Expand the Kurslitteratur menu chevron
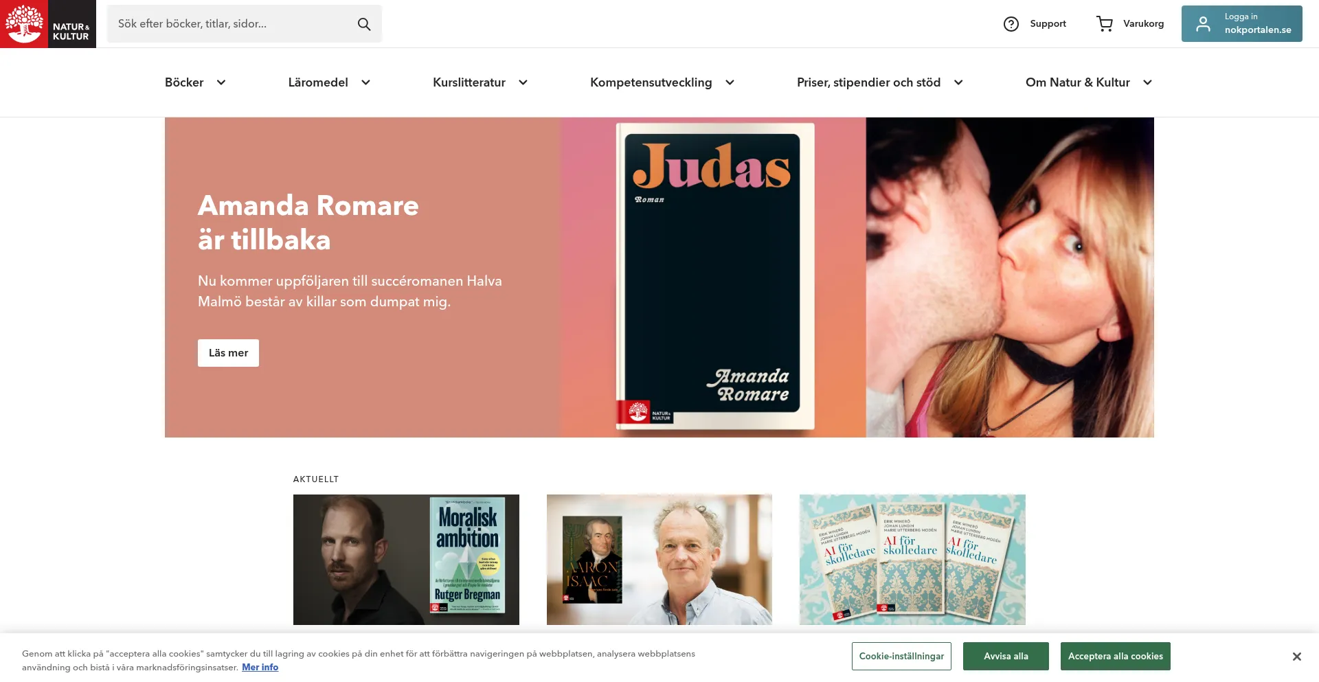 coord(523,82)
